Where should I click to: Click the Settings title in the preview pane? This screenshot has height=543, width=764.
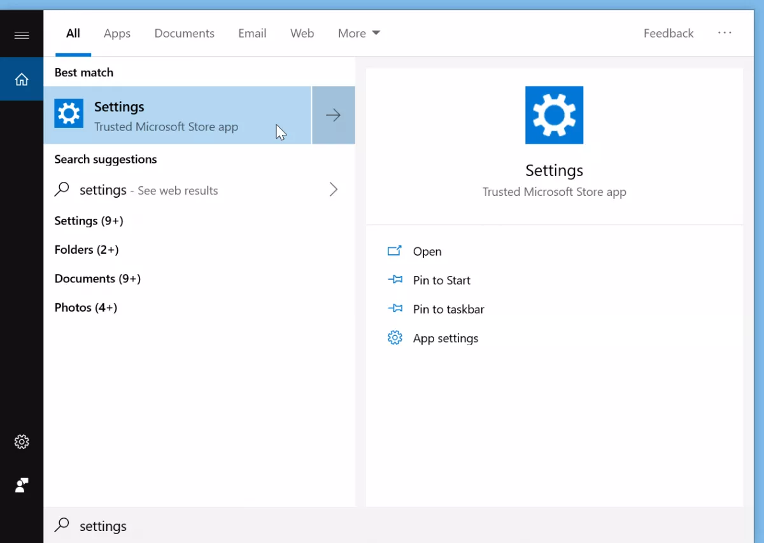[554, 170]
